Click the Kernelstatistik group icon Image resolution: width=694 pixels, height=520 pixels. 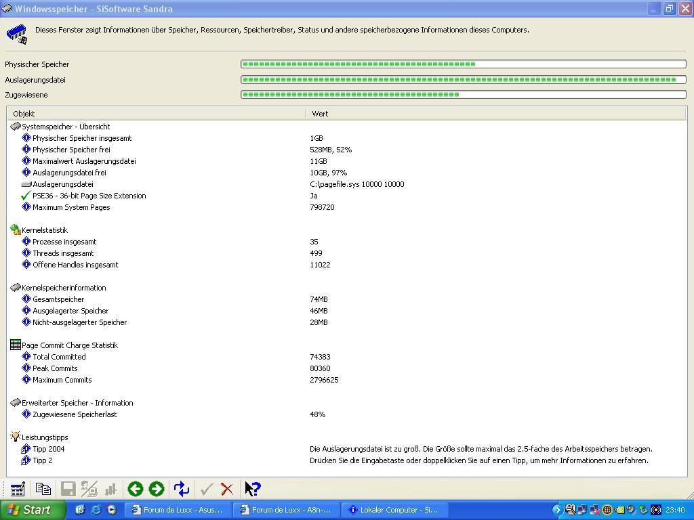click(x=16, y=230)
